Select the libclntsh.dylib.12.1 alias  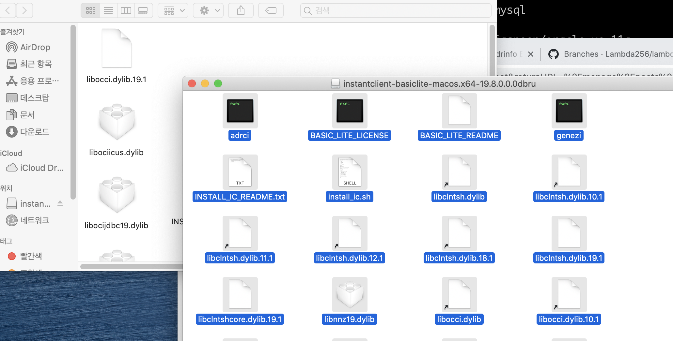350,239
